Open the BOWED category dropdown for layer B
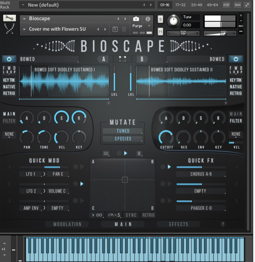Image resolution: width=255 pixels, height=262 pixels. point(196,59)
